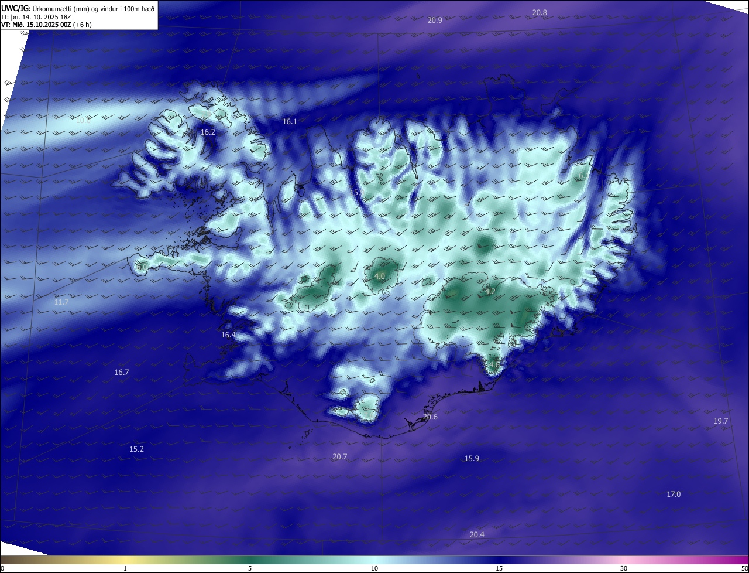Click the 16.2 value over the Westfjords
749x573 pixels.
coord(208,132)
